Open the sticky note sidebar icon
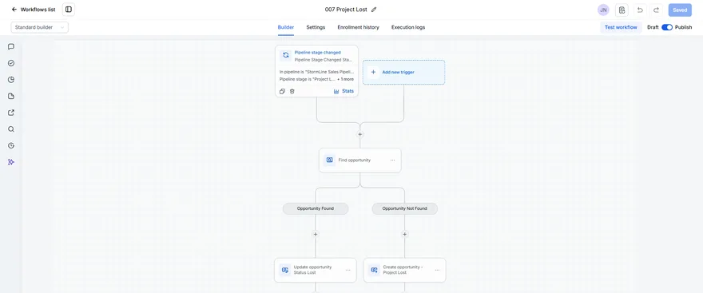The width and height of the screenshot is (703, 293). click(x=11, y=97)
